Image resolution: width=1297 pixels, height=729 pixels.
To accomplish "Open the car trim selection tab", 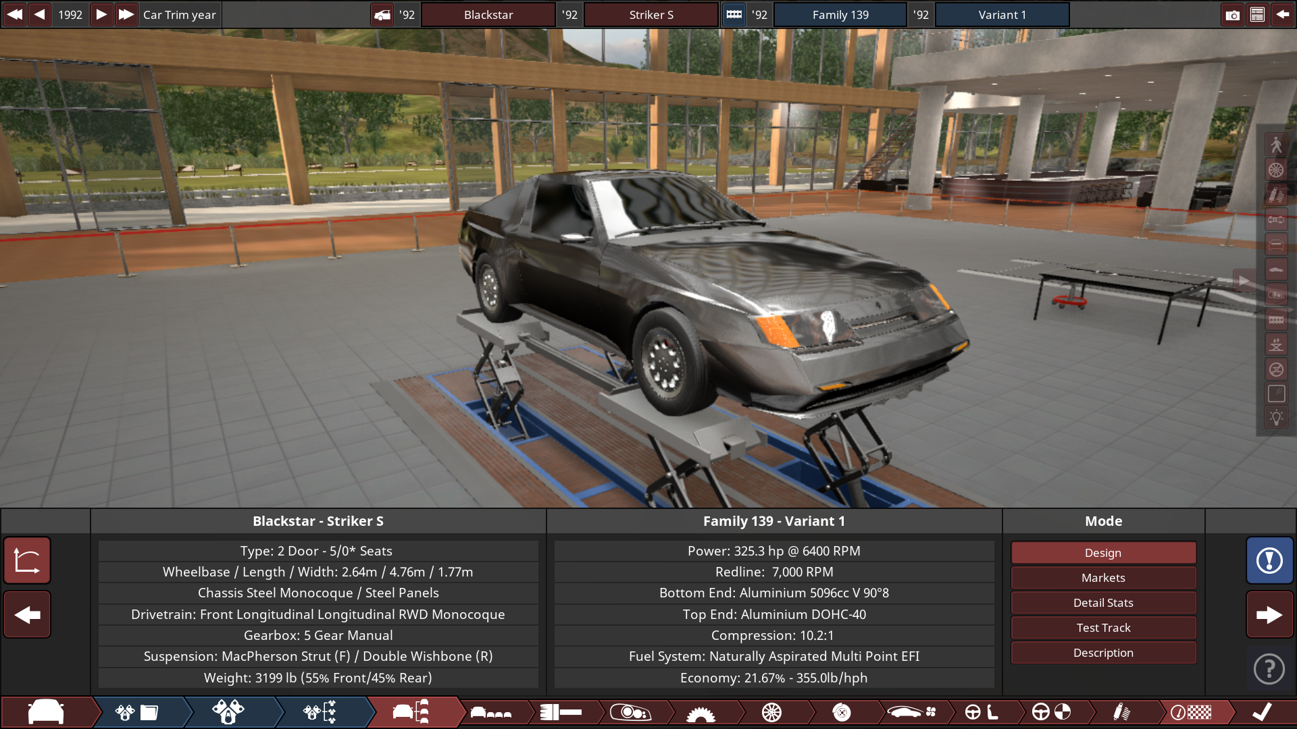I will click(411, 712).
